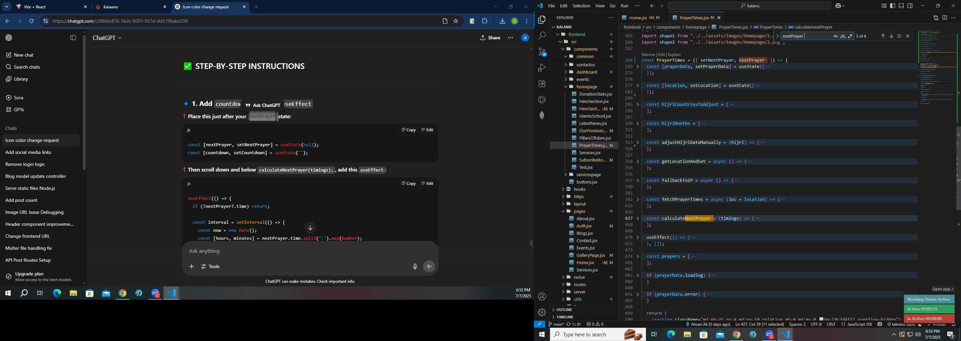
Task: Start dictation with the microphone icon
Action: [x=415, y=266]
